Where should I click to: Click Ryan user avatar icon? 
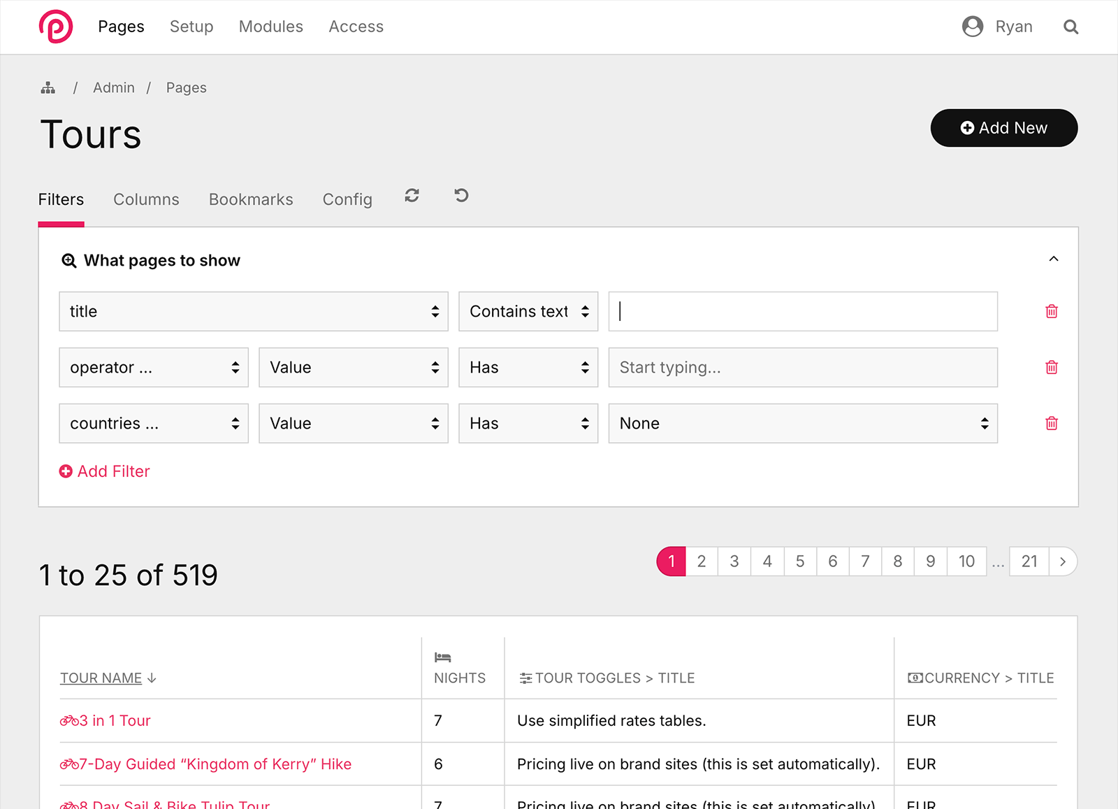[x=972, y=27]
